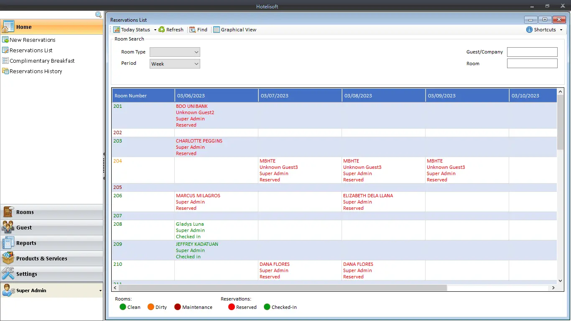Screen dimensions: 571x321
Task: Click the Settings tools icon
Action: point(8,274)
